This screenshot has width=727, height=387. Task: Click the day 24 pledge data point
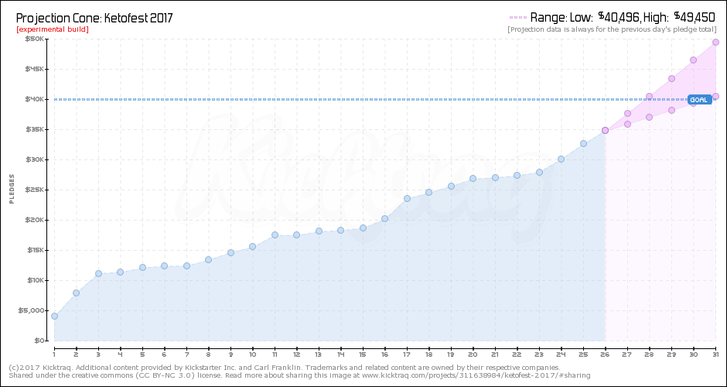[x=561, y=159]
